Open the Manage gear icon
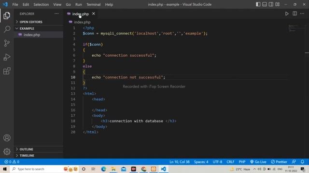Image resolution: width=309 pixels, height=173 pixels. tap(7, 151)
